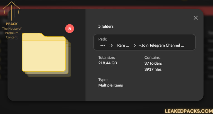Click the '37 folders' count
Image resolution: width=213 pixels, height=114 pixels.
tap(153, 63)
